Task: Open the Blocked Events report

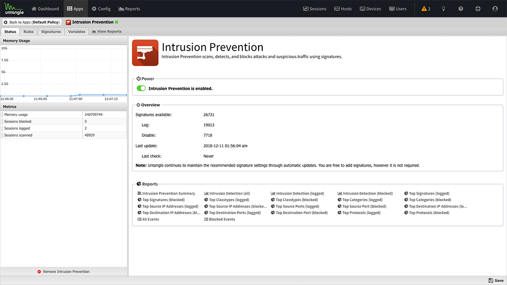Action: (219, 219)
